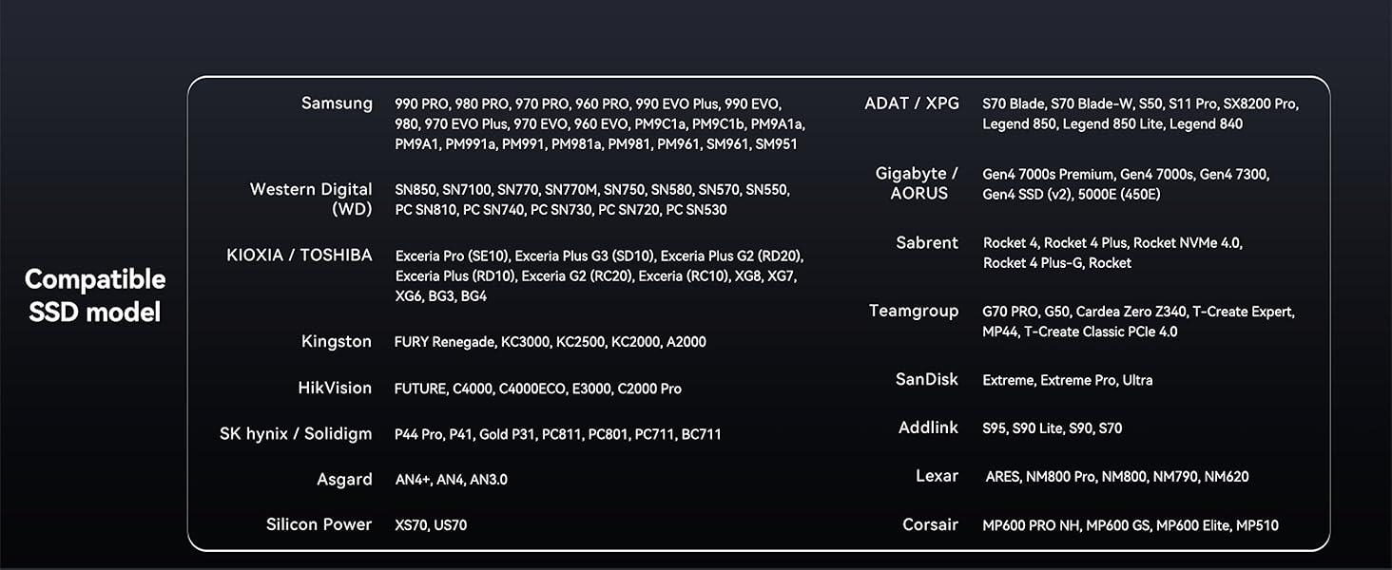
Task: Click the SanDisk brand label
Action: tap(927, 380)
